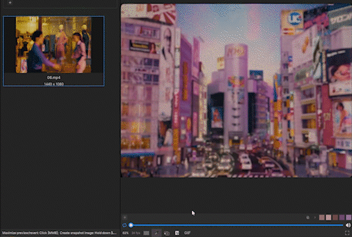Screen dimensions: 352x237
Task: Click the city street video preview
Action: coord(236,90)
